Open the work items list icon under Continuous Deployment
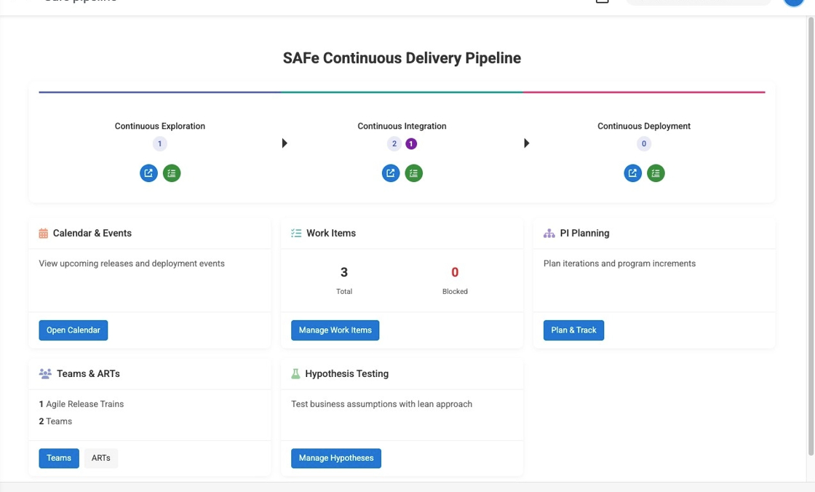 click(x=656, y=172)
